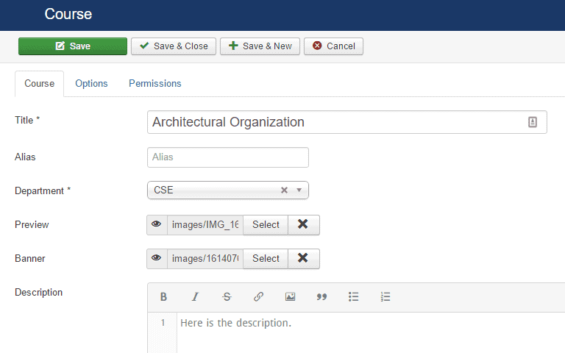This screenshot has height=353, width=565.
Task: Click the Save & New button
Action: click(260, 46)
